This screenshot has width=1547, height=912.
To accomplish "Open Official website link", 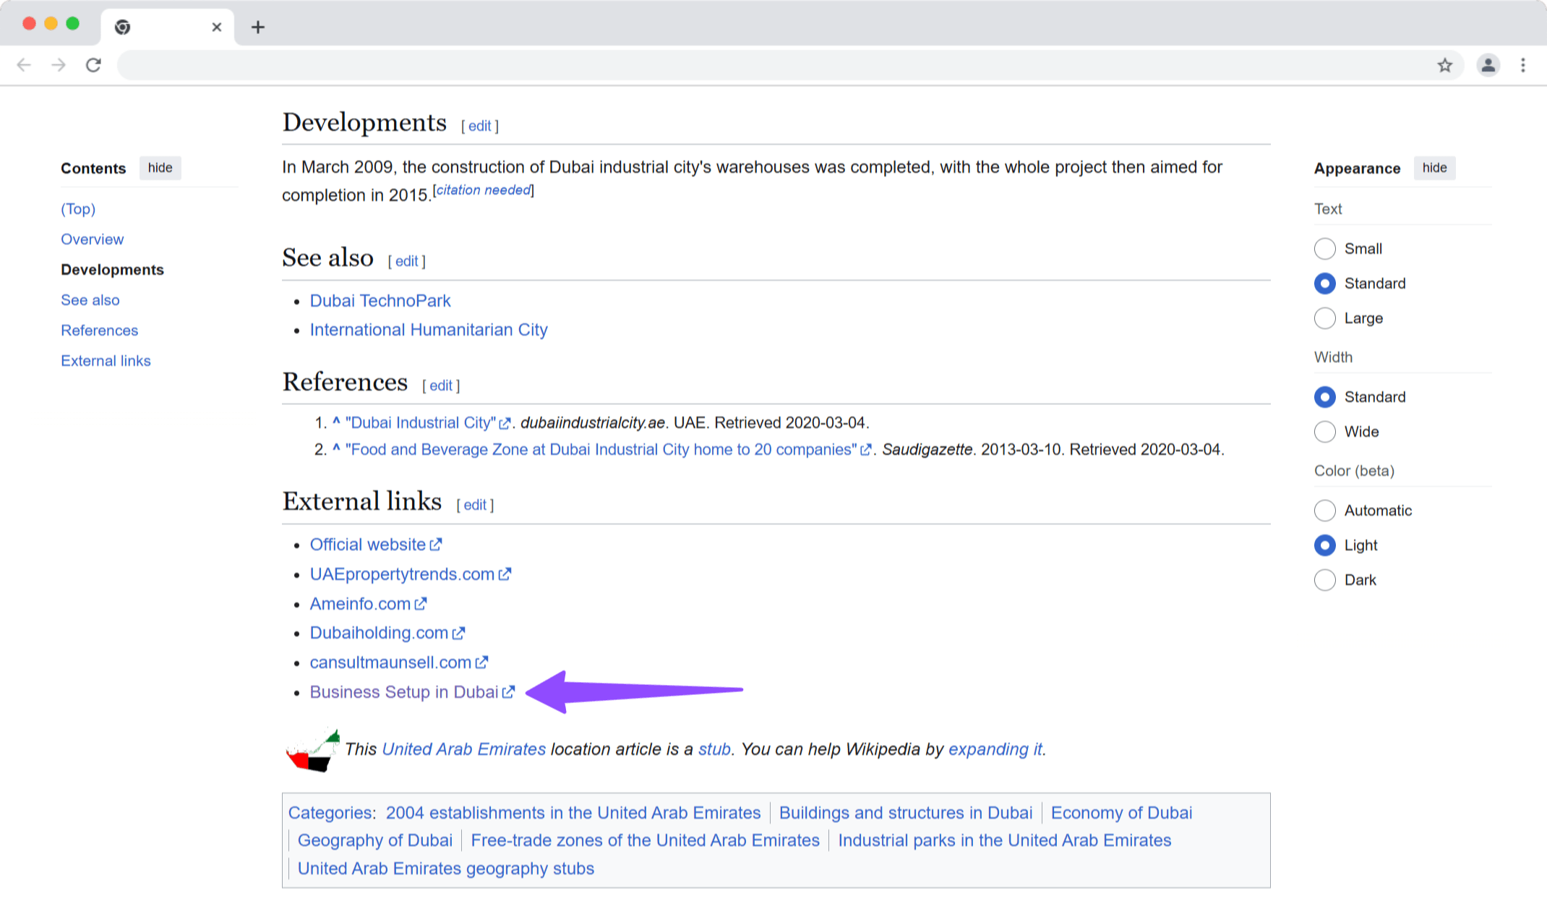I will (368, 545).
